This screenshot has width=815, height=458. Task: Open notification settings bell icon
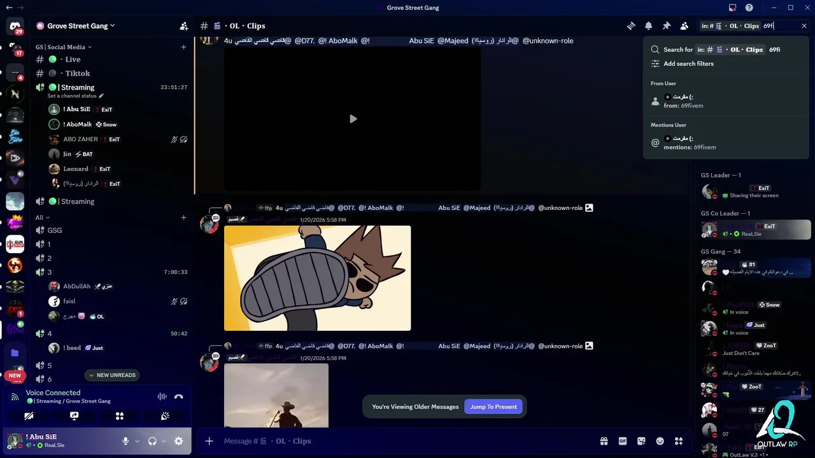[648, 26]
